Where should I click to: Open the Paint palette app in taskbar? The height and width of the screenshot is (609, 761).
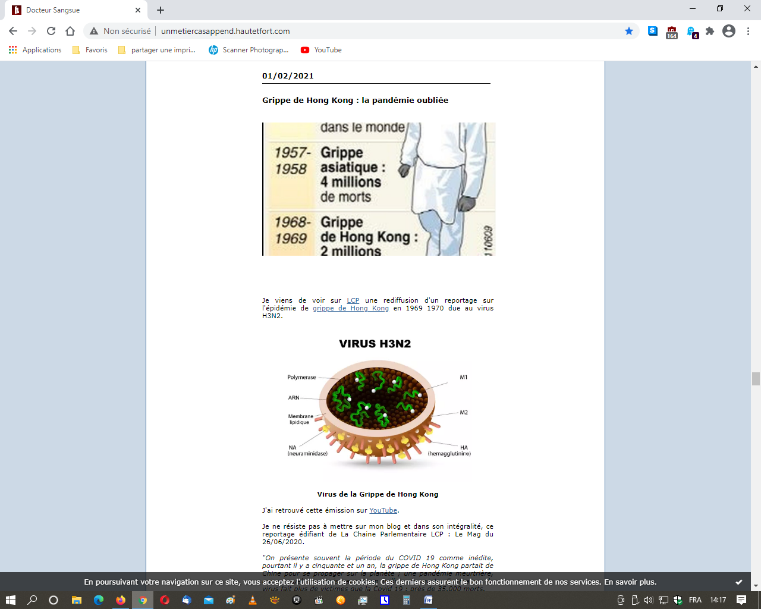[x=231, y=600]
